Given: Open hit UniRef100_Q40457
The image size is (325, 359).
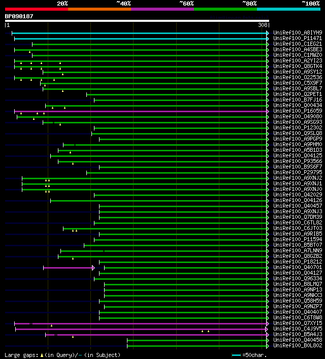Looking at the screenshot, I should [298, 206].
